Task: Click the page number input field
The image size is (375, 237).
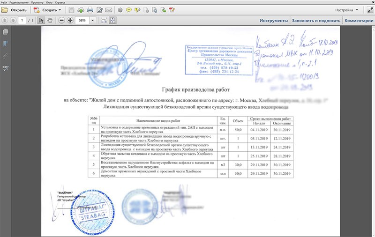Action: pyautogui.click(x=22, y=21)
